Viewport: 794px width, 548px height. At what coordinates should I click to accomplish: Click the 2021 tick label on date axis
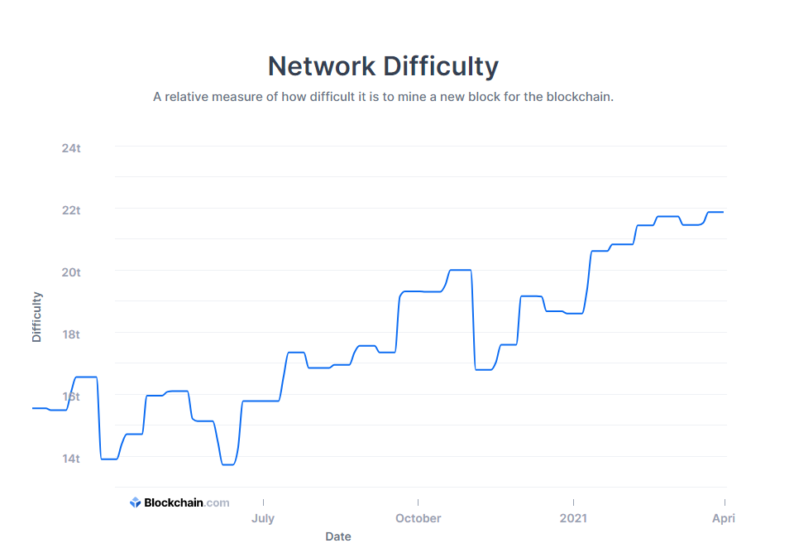click(573, 518)
